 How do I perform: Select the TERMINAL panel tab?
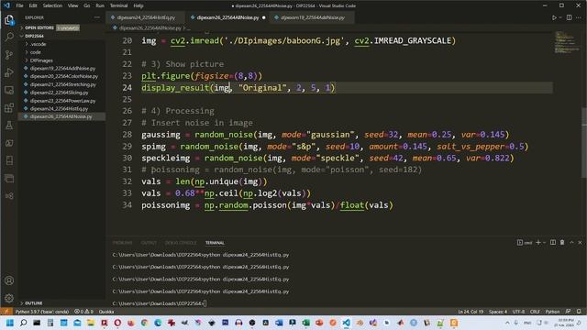215,243
